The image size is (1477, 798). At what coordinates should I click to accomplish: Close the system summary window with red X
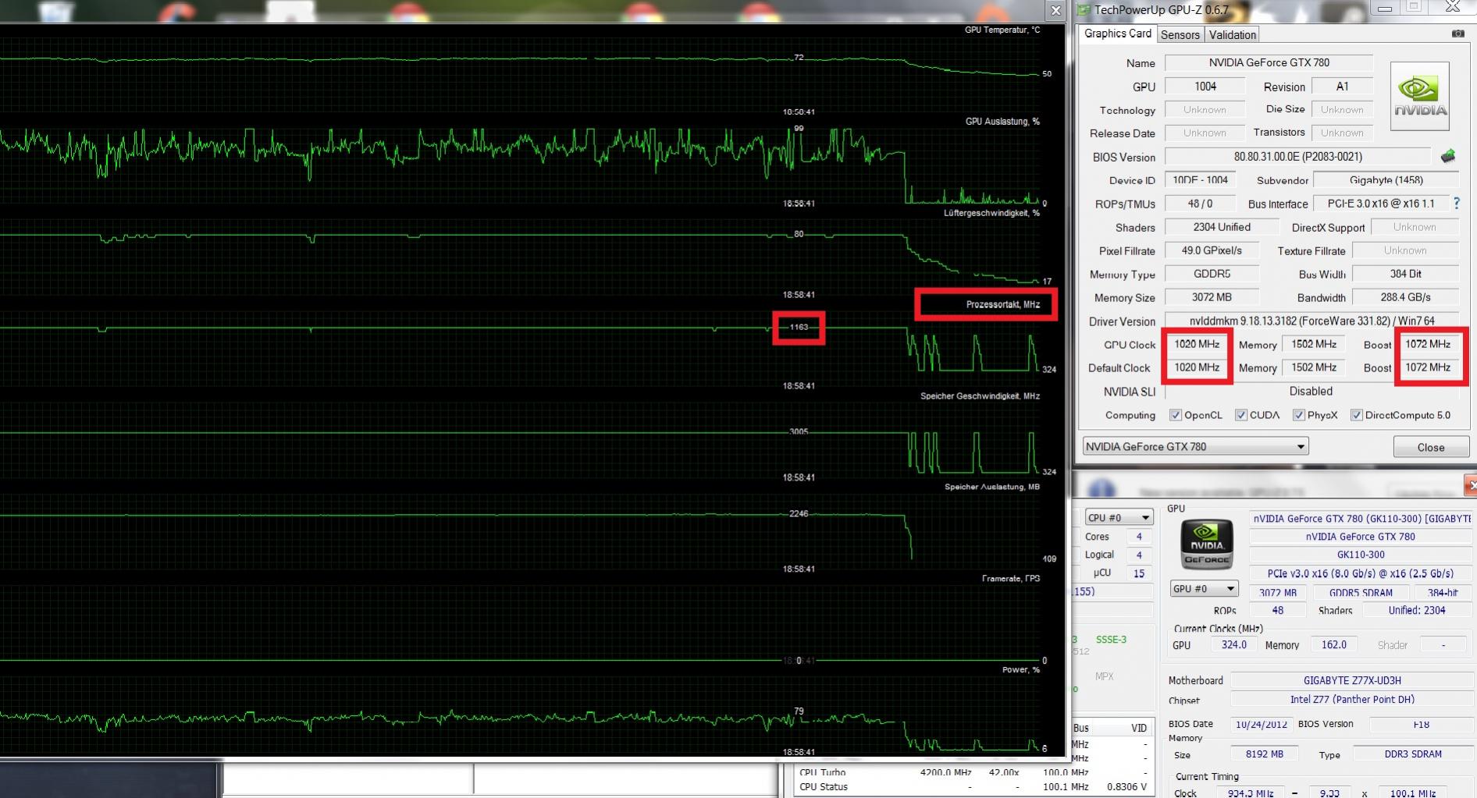pyautogui.click(x=1471, y=485)
